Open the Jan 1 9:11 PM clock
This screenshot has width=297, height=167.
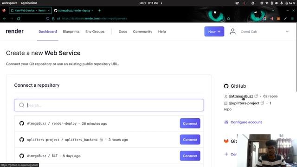(x=148, y=3)
